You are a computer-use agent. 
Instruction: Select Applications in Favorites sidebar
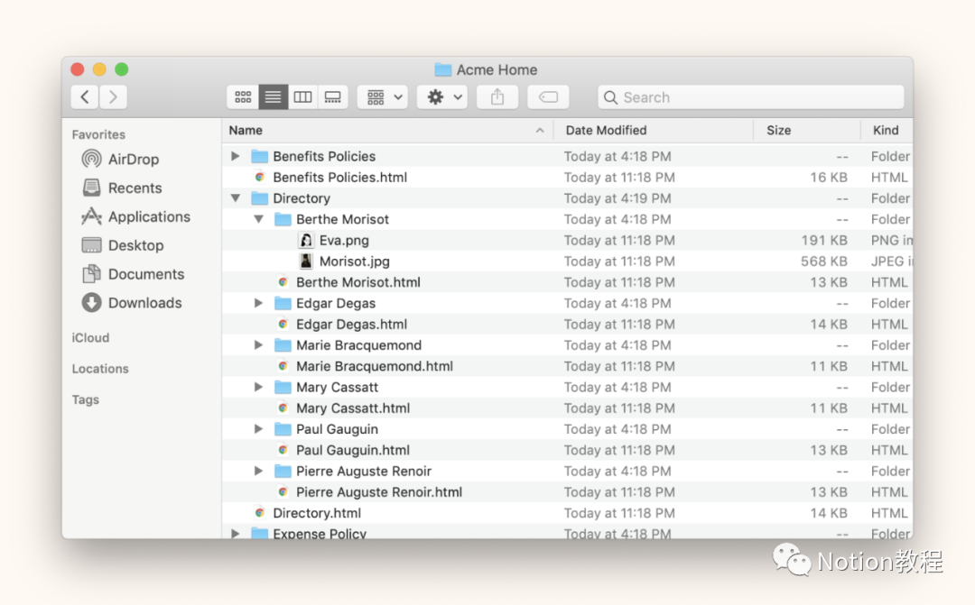(x=149, y=217)
